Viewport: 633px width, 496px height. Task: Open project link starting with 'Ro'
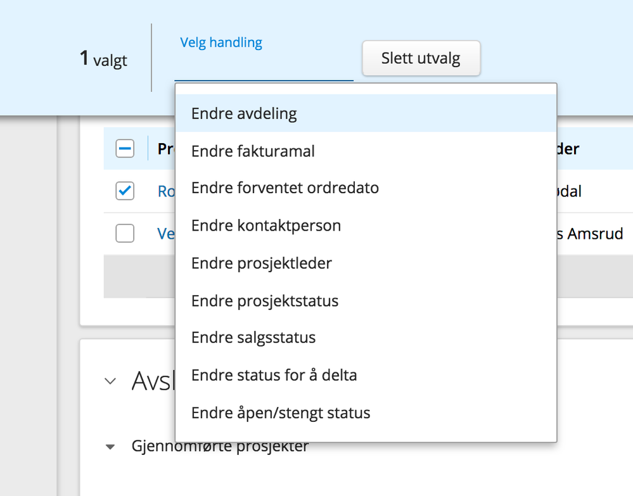pos(166,191)
